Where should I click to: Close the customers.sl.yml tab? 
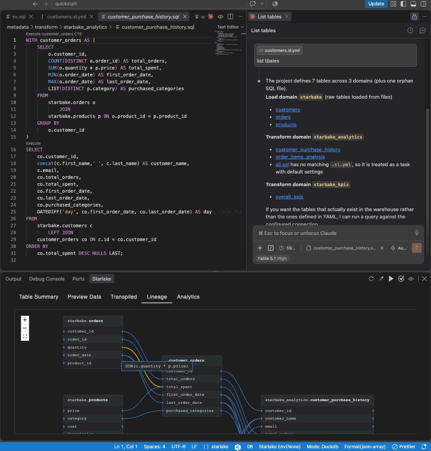[91, 17]
